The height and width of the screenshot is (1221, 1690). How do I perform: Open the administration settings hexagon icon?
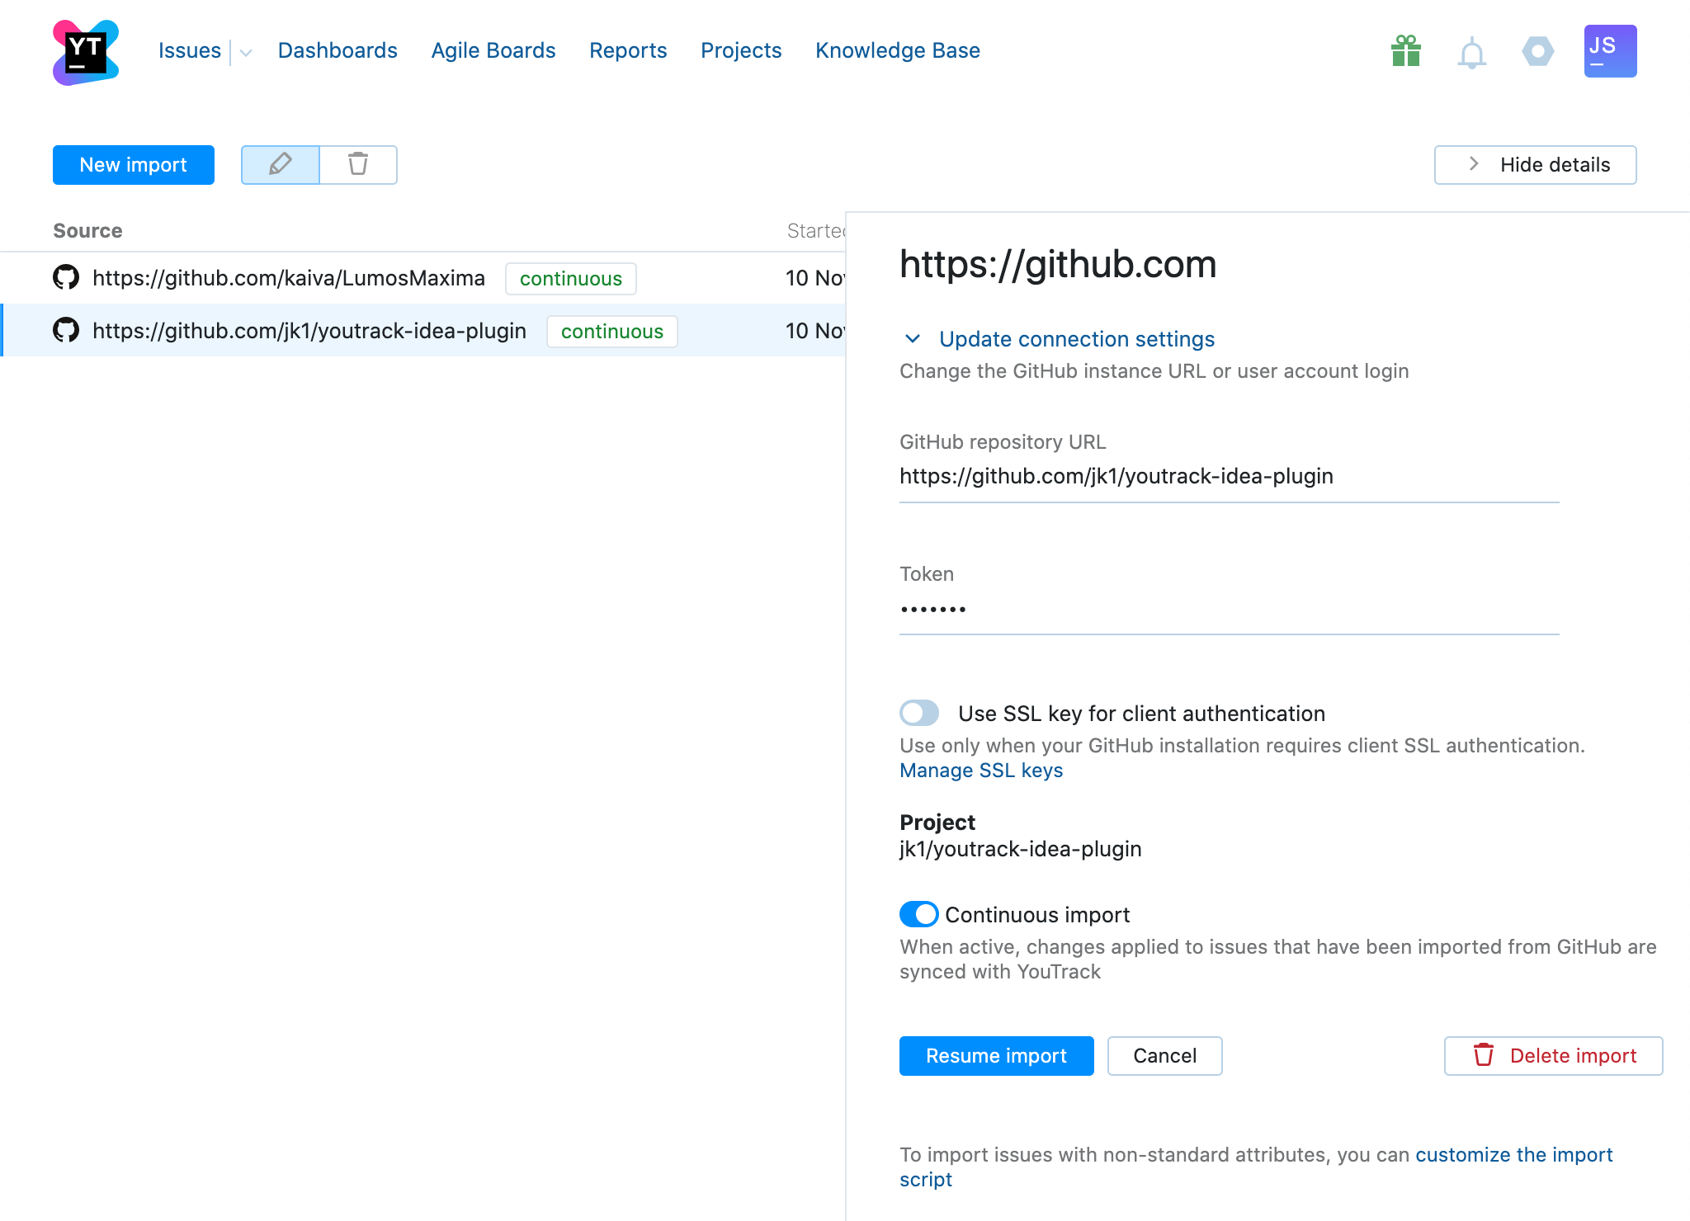coord(1537,51)
